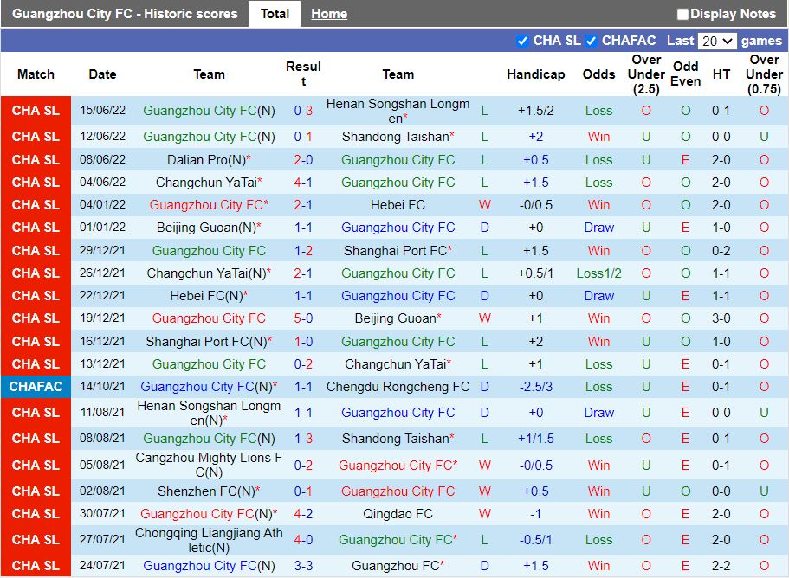Image resolution: width=789 pixels, height=578 pixels.
Task: Open the Chengdu Rongcheng FC link
Action: 397,387
